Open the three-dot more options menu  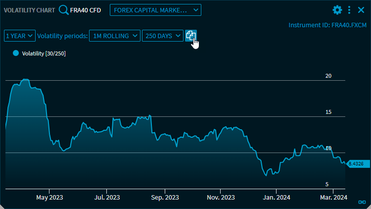pyautogui.click(x=349, y=10)
